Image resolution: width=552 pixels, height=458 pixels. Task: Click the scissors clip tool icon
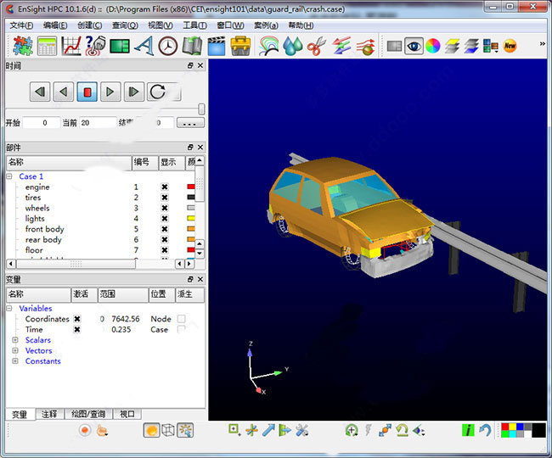(x=317, y=46)
